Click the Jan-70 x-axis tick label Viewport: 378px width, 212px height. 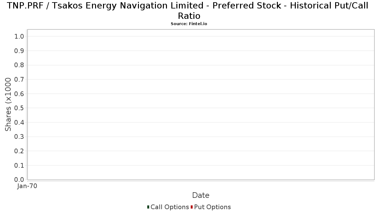27,186
